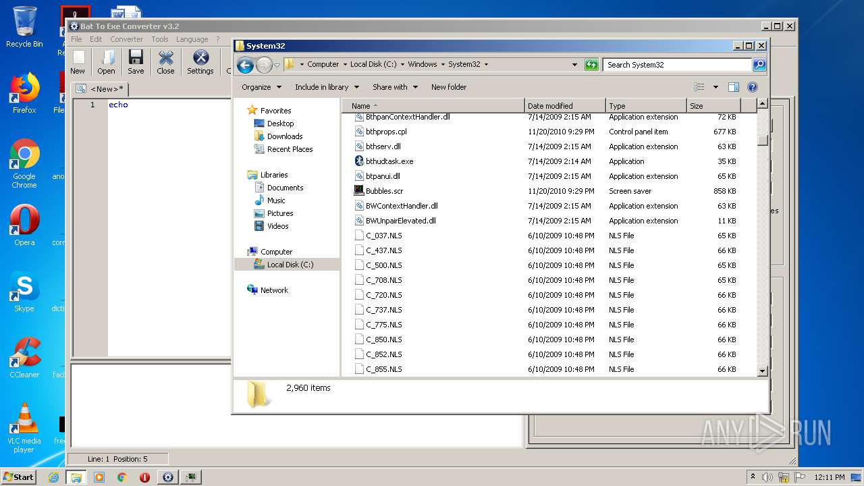Sort by Date modified column header
Screen dimensions: 864x486
point(564,106)
